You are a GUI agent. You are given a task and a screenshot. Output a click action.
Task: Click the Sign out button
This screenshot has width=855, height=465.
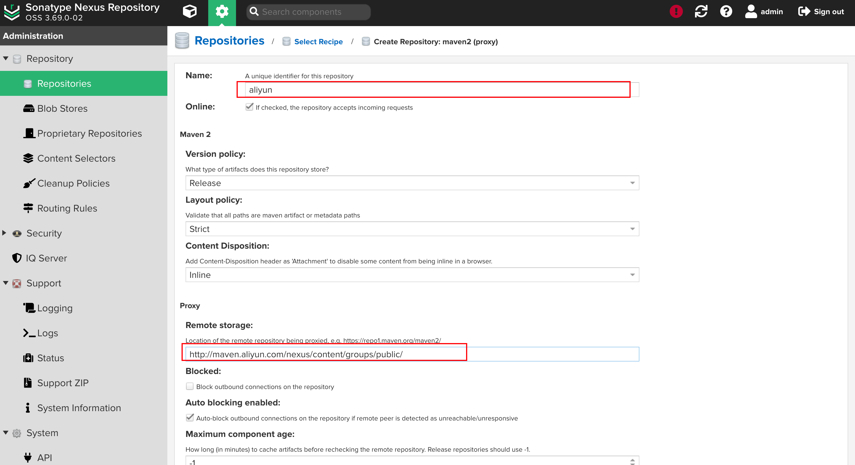(821, 12)
